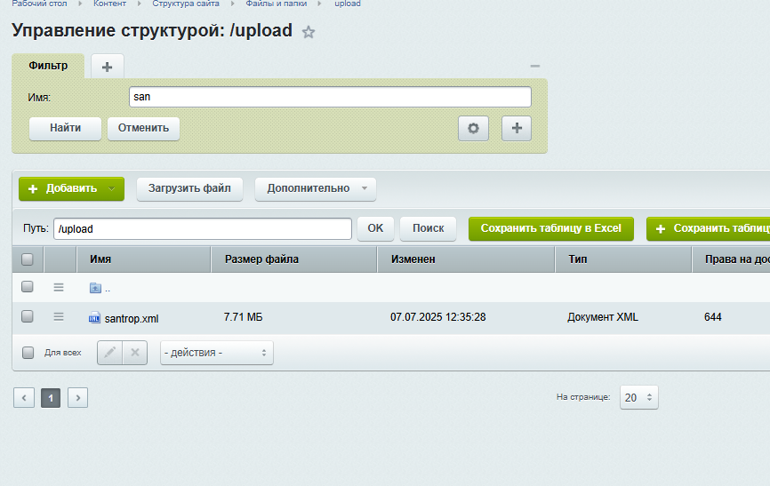
Task: Change items per page dropdown 20
Action: 639,398
